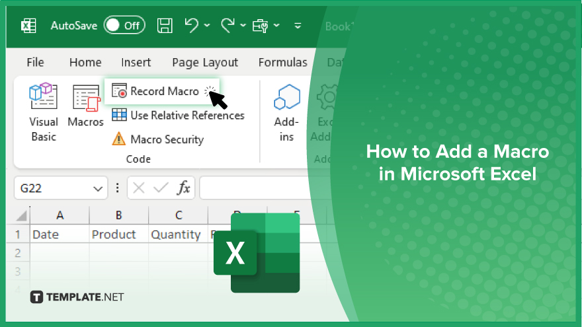Image resolution: width=582 pixels, height=327 pixels.
Task: Open Customize Quick Access Toolbar menu
Action: click(298, 26)
